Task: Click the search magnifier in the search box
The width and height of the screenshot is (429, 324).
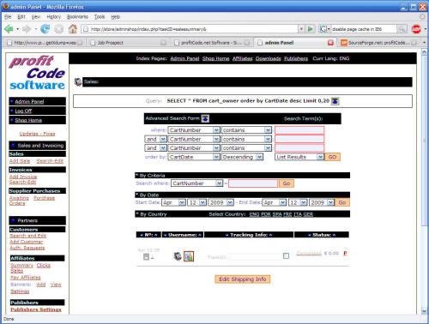Action: pos(402,29)
